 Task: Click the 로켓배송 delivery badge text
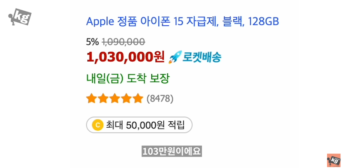point(202,57)
